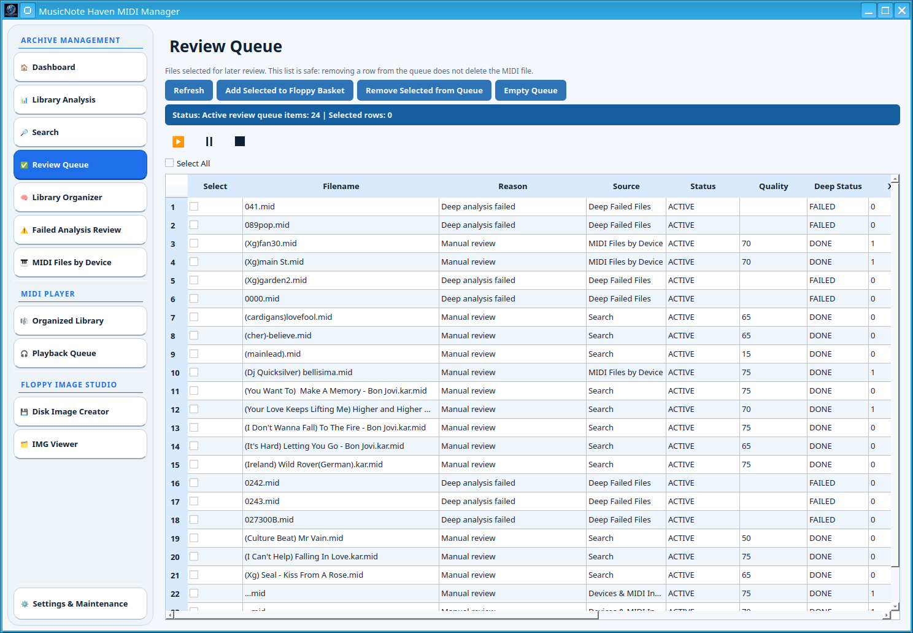Start playback with the orange play button
This screenshot has width=913, height=633.
(178, 142)
